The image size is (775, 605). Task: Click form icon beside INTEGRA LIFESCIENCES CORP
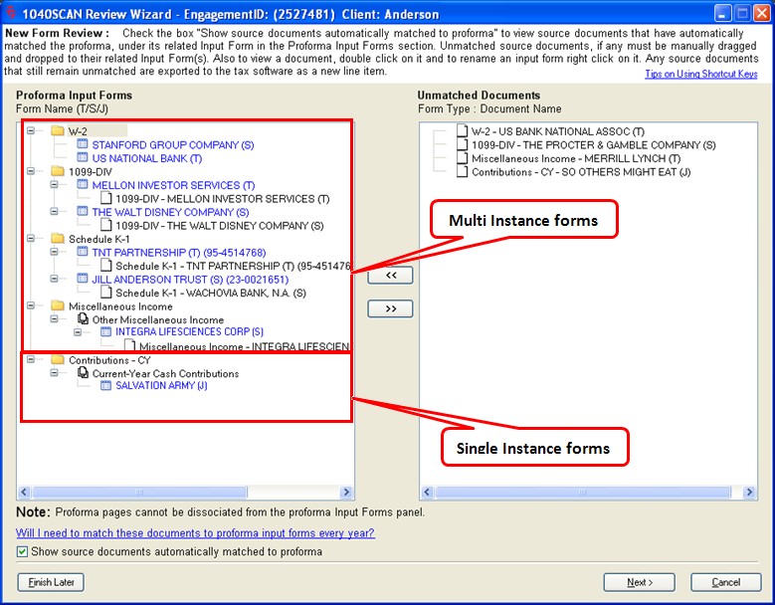pos(105,331)
